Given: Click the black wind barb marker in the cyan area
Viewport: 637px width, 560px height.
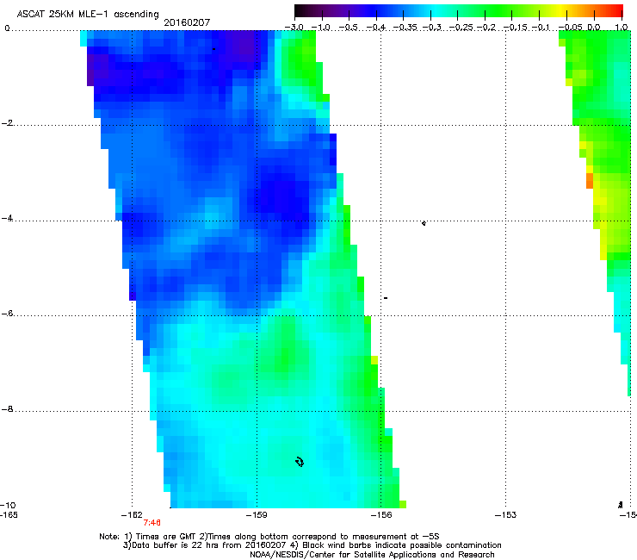Looking at the screenshot, I should [x=300, y=462].
